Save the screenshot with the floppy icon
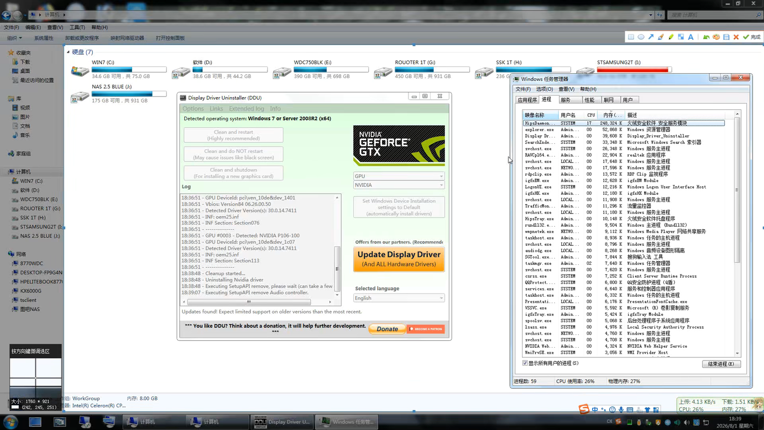 726,37
